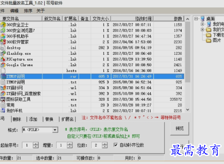Decrease the 起始序号 spinner value
The height and width of the screenshot is (164, 224).
tap(36, 146)
